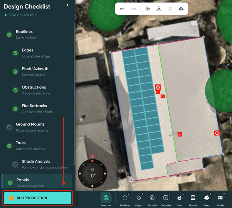Choose the Edges tag tool
This screenshot has width=232, height=208.
pyautogui.click(x=139, y=199)
